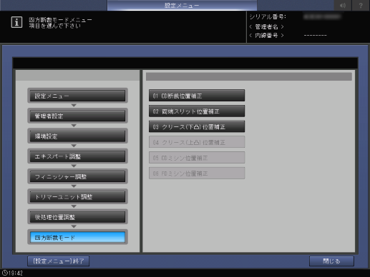Go to 設定メニュー in the navigation tree

(77, 96)
